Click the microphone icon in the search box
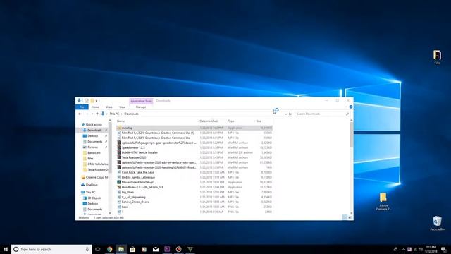451x254 pixels. 87,249
